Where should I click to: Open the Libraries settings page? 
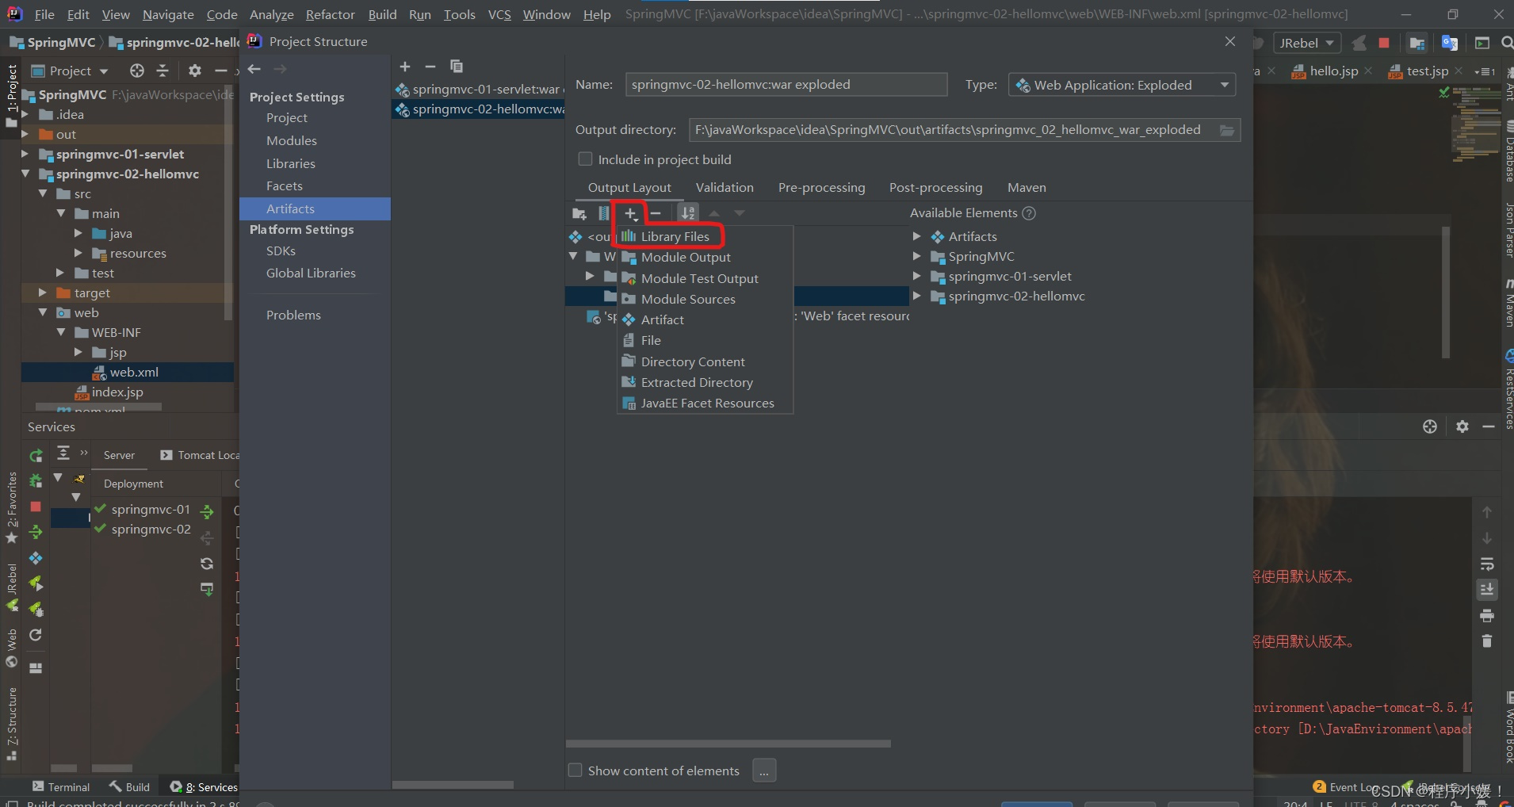click(291, 163)
